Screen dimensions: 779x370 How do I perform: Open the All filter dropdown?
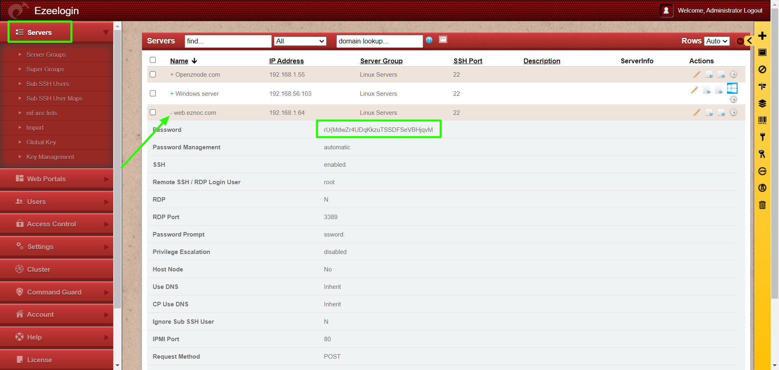click(300, 41)
